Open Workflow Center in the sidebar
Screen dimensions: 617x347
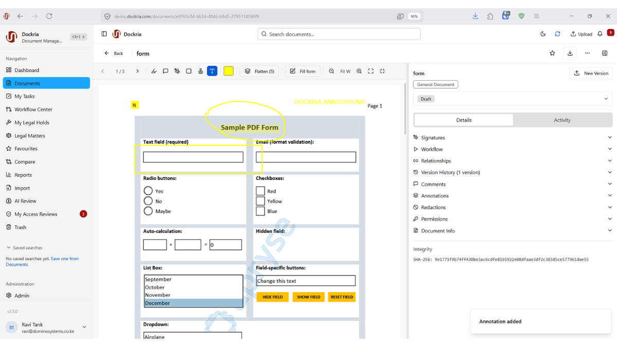[46, 109]
